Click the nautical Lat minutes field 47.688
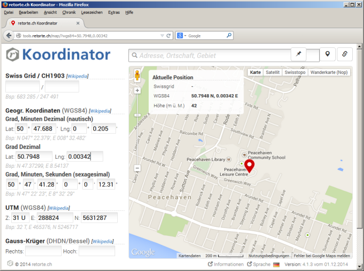Screen dimensions: 364x271 [44, 128]
